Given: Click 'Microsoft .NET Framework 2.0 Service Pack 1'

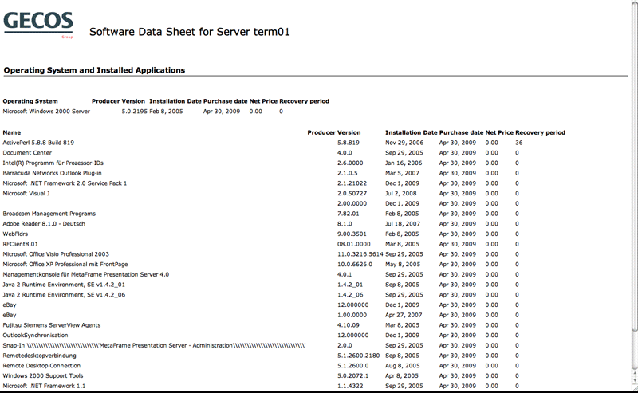Looking at the screenshot, I should tap(65, 183).
